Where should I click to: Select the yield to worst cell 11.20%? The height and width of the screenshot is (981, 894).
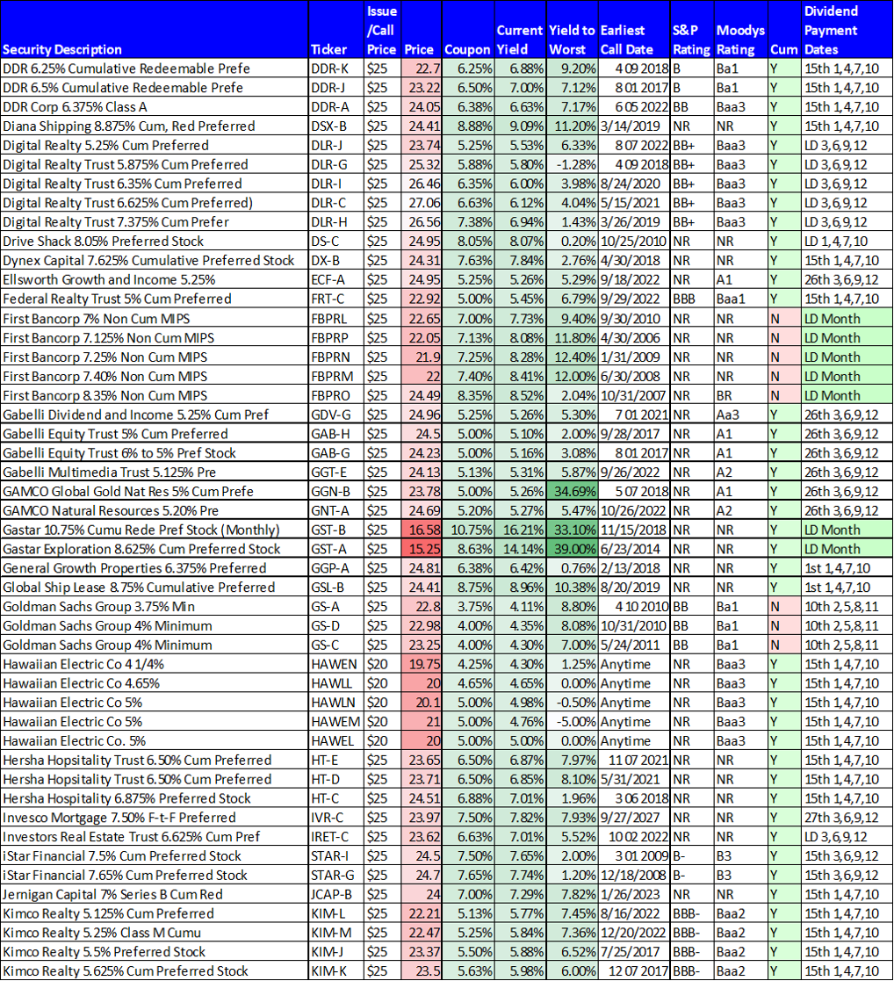572,126
